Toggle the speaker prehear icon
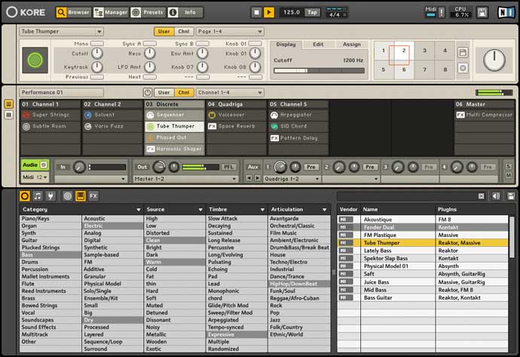Image resolution: width=520 pixels, height=357 pixels. 496,196
